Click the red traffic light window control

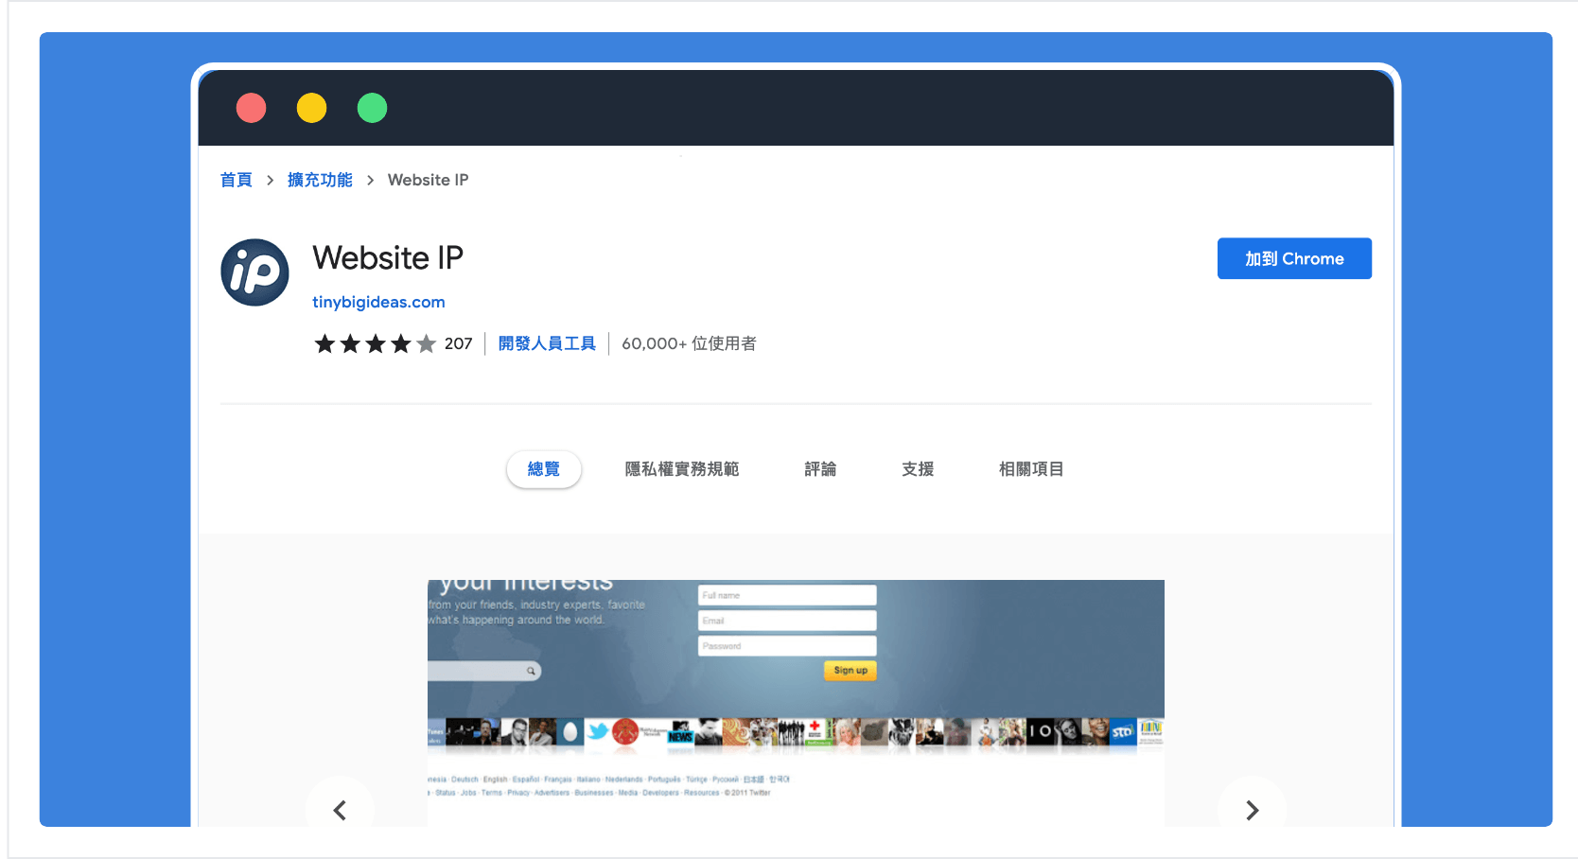[251, 108]
